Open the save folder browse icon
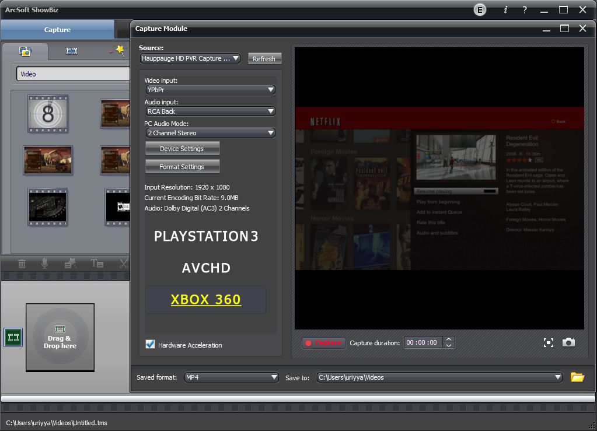 point(577,377)
